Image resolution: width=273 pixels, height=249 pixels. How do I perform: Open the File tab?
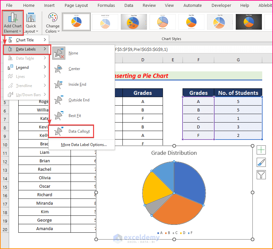tap(9, 6)
